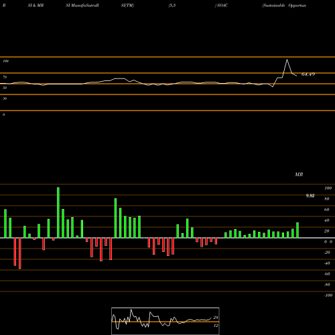
Task: Select the SOAC ticker text in header
Action: tap(222, 5)
